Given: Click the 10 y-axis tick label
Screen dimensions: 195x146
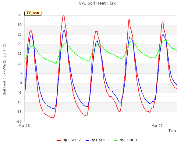Looking at the screenshot, I should [19, 63].
